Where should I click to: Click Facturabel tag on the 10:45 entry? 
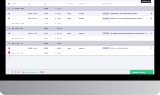[x=106, y=13]
